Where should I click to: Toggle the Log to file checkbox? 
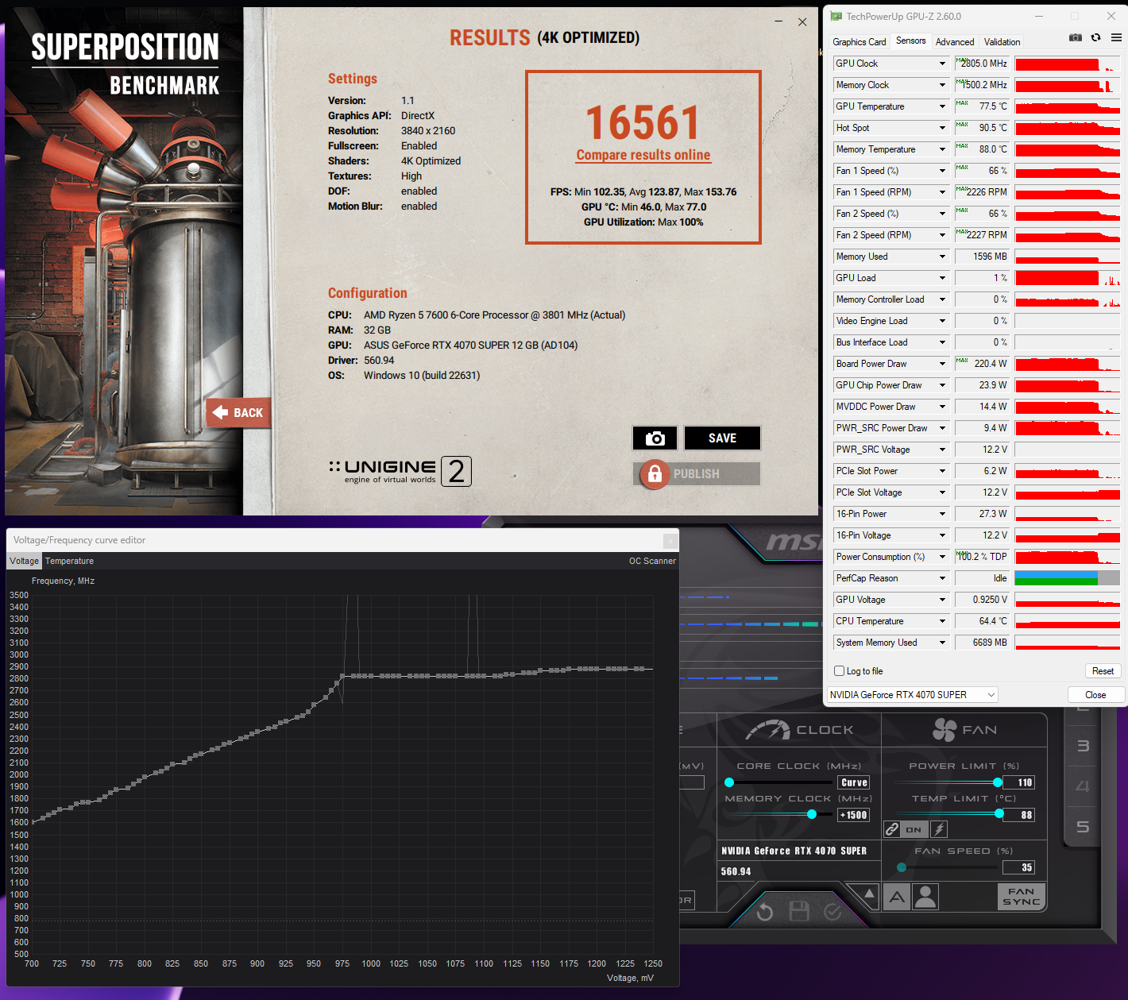tap(839, 671)
